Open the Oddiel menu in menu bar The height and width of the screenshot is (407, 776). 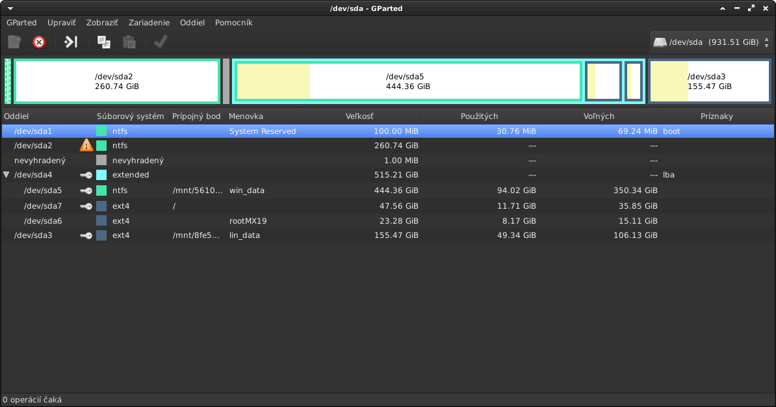pyautogui.click(x=192, y=23)
